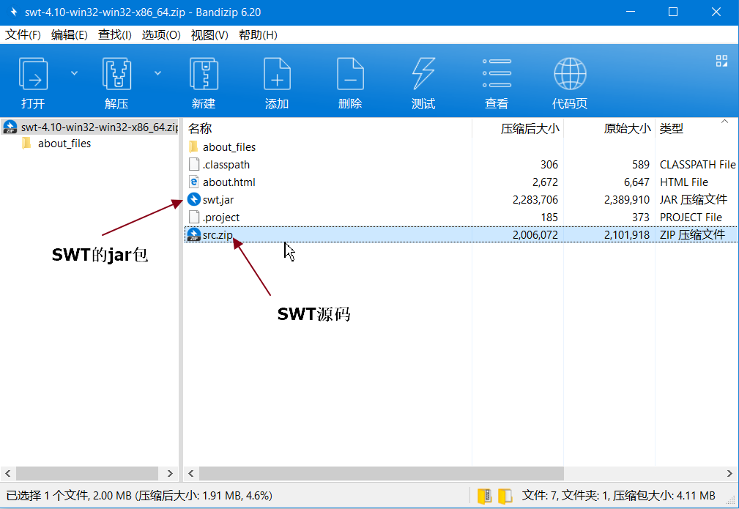The height and width of the screenshot is (509, 739).
Task: Click left arrow of tree pane scrollbar
Action: (x=8, y=473)
